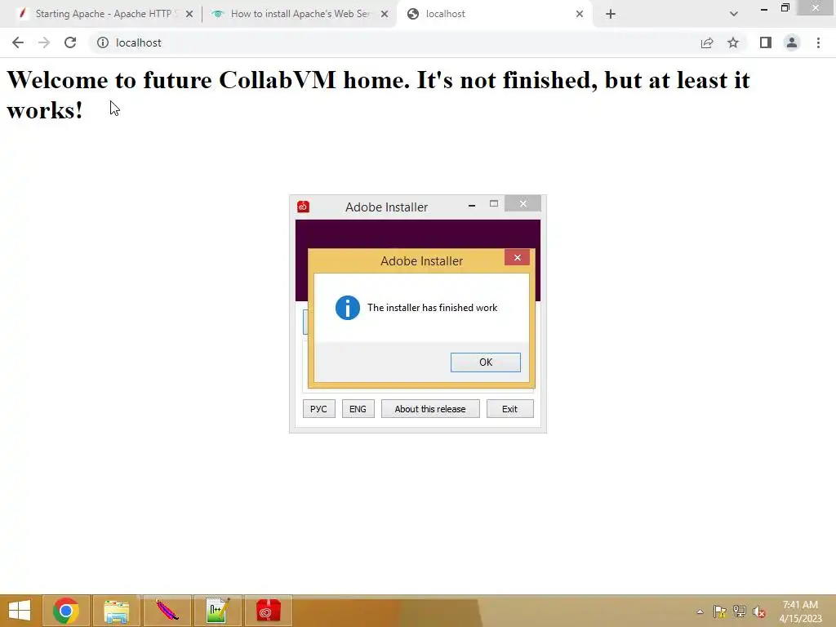This screenshot has height=627, width=836.
Task: Click the Chrome icon in the taskbar
Action: click(x=66, y=611)
